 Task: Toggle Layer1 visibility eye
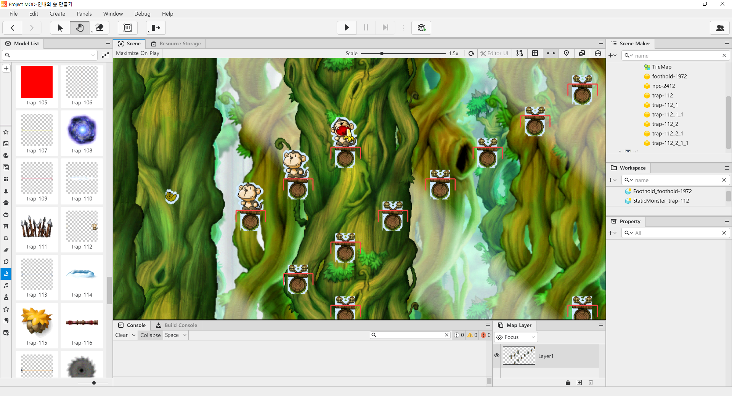[497, 355]
